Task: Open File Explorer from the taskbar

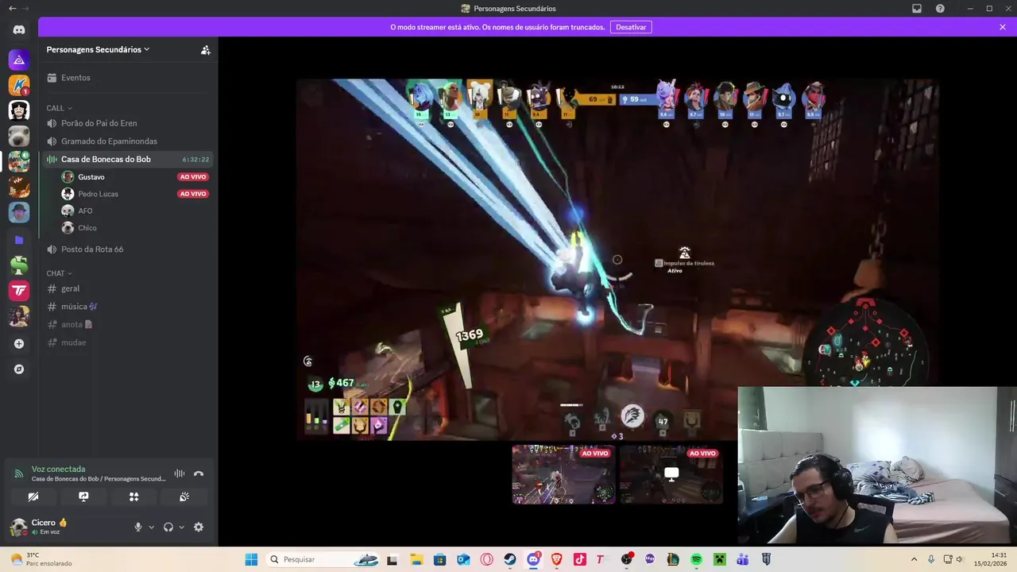Action: point(416,559)
